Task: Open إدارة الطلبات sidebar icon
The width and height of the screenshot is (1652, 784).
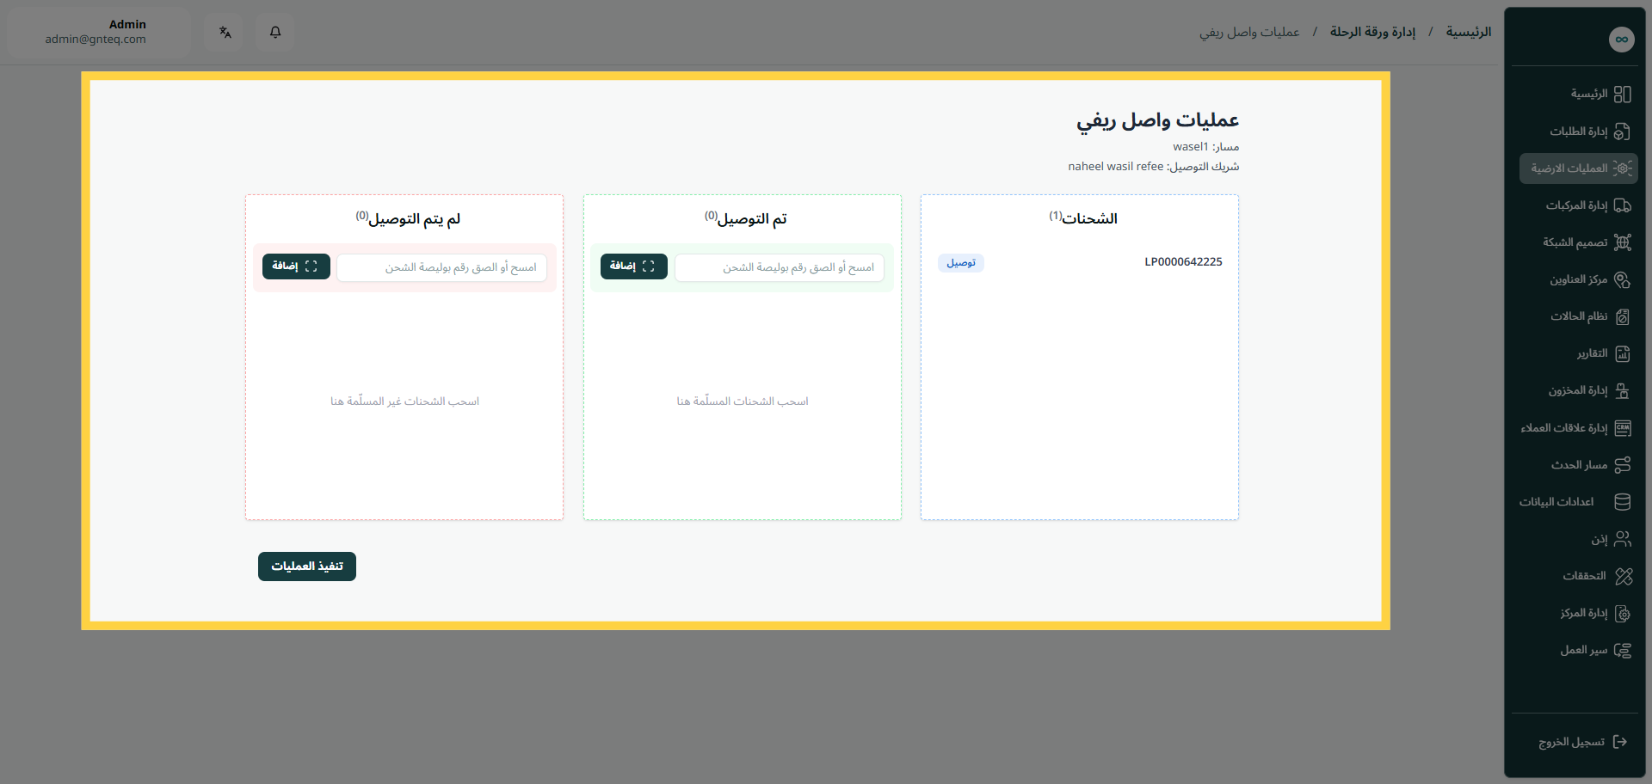Action: (x=1622, y=132)
